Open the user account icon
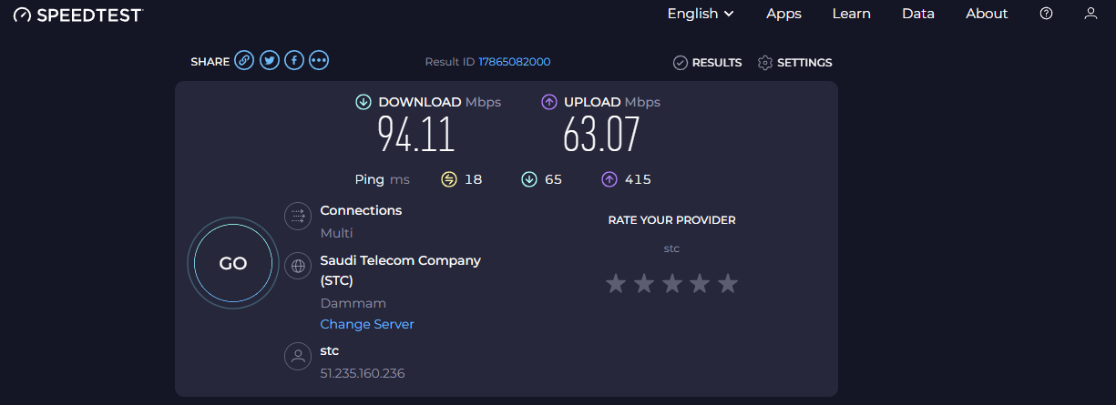Image resolution: width=1116 pixels, height=405 pixels. coord(1090,14)
